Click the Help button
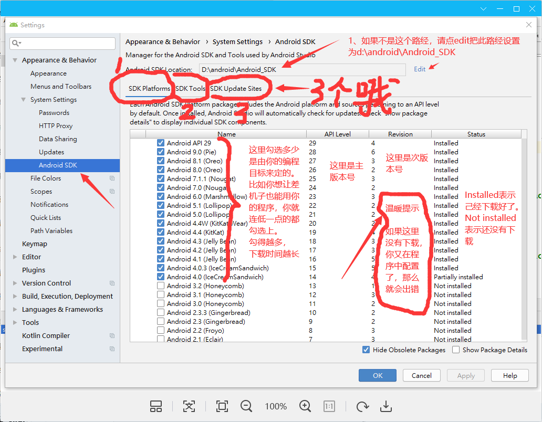Viewport: 542px width, 422px height. point(510,375)
